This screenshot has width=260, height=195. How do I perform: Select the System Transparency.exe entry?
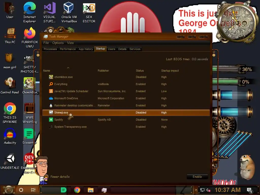pos(126,127)
